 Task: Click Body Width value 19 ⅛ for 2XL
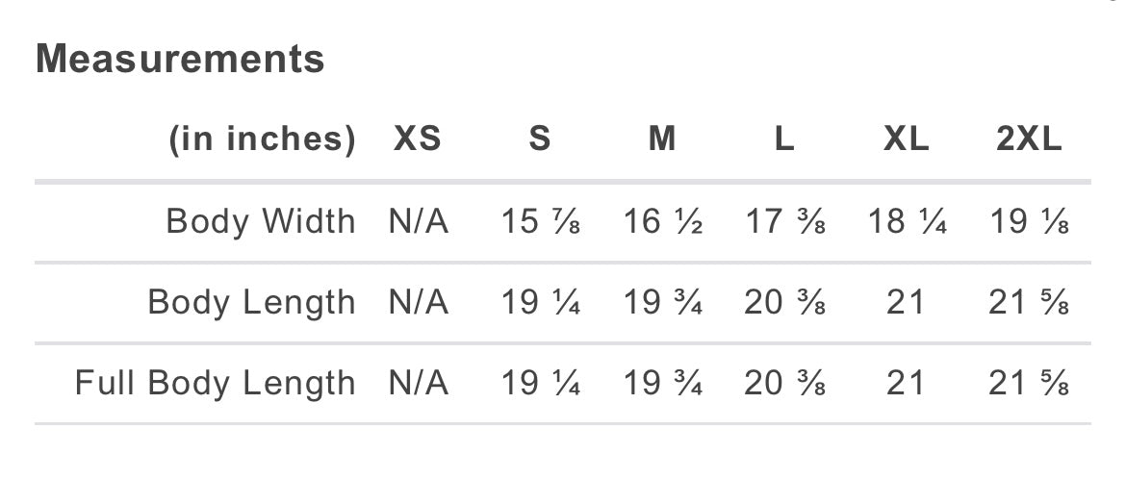point(1029,221)
